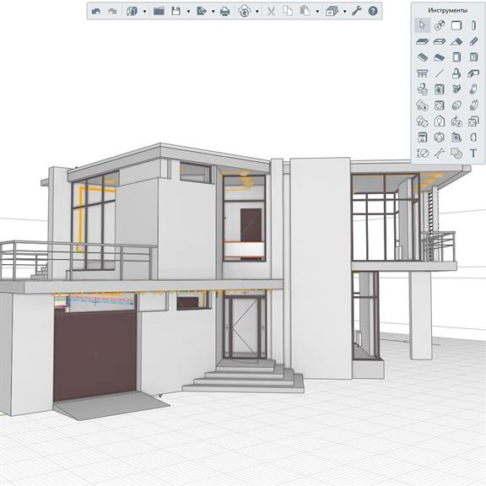Activate the Wall tool rectangle icon
Screen dimensions: 486x486
[x=456, y=25]
